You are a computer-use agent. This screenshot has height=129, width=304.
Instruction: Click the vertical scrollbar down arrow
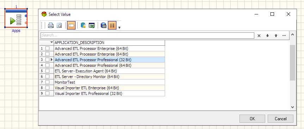tap(293, 107)
